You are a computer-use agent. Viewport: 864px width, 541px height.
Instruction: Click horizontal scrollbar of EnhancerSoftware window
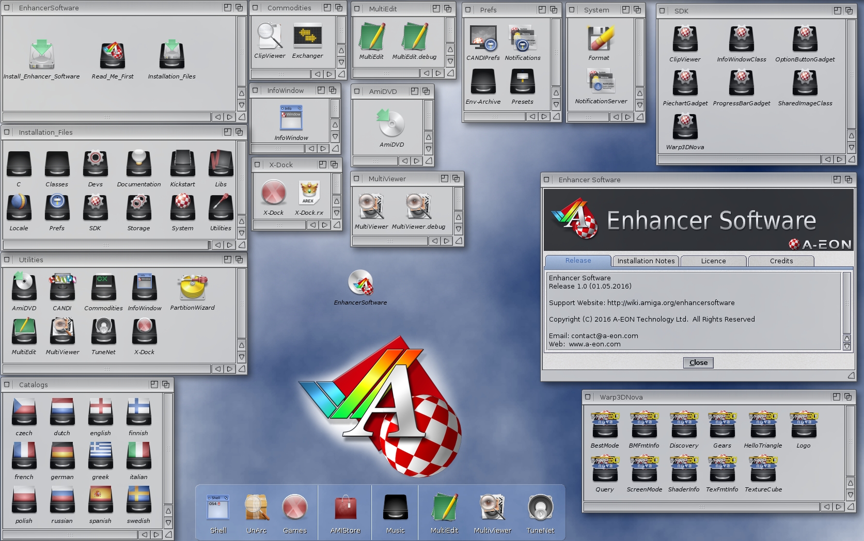(107, 117)
